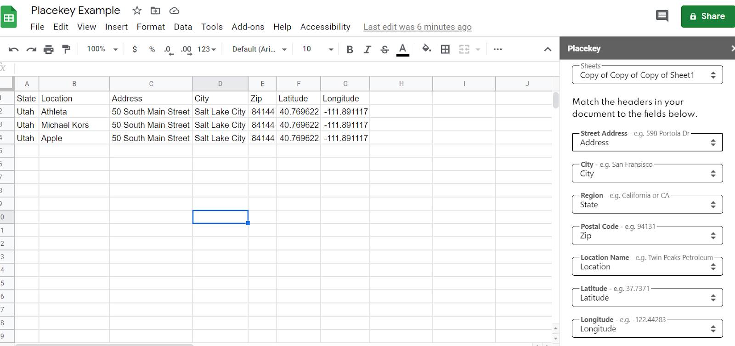Click the Address header cell
The width and height of the screenshot is (735, 346).
pyautogui.click(x=151, y=98)
